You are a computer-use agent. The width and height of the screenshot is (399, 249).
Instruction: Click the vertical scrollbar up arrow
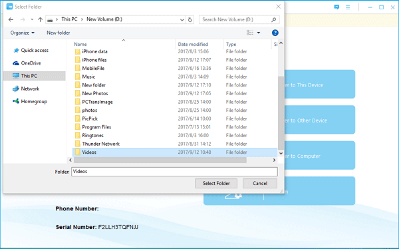281,43
